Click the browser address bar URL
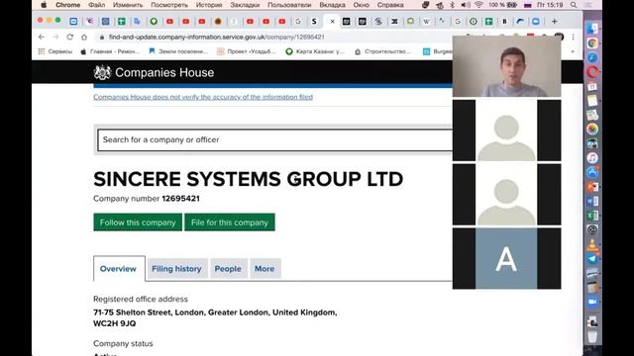The height and width of the screenshot is (356, 634). (x=216, y=37)
